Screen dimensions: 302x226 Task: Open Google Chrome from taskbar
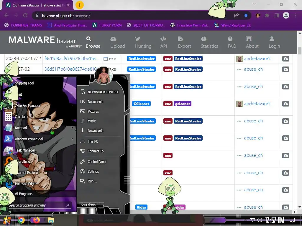click(x=21, y=220)
